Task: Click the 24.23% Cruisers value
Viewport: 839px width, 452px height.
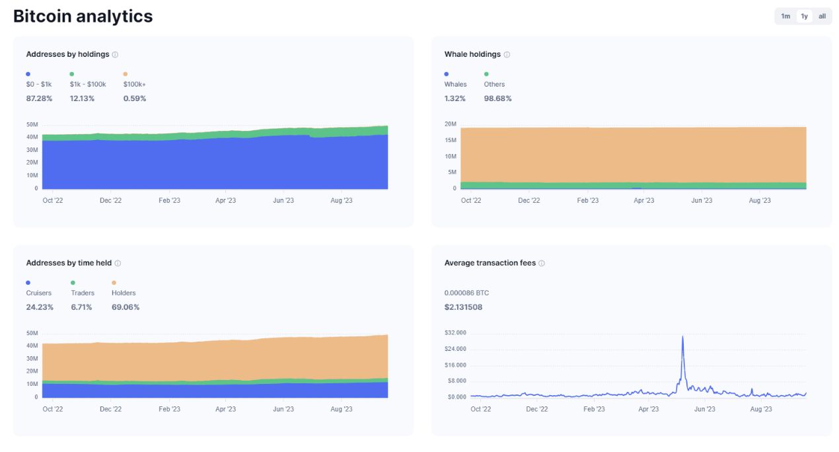Action: click(40, 307)
